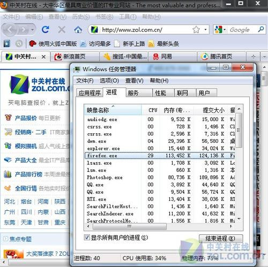
Task: Open the 新手上路 bookmark
Action: (x=130, y=44)
